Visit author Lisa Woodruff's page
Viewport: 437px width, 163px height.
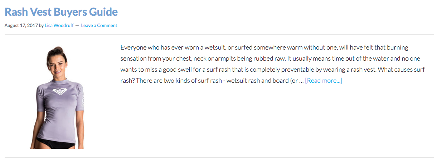pyautogui.click(x=59, y=25)
